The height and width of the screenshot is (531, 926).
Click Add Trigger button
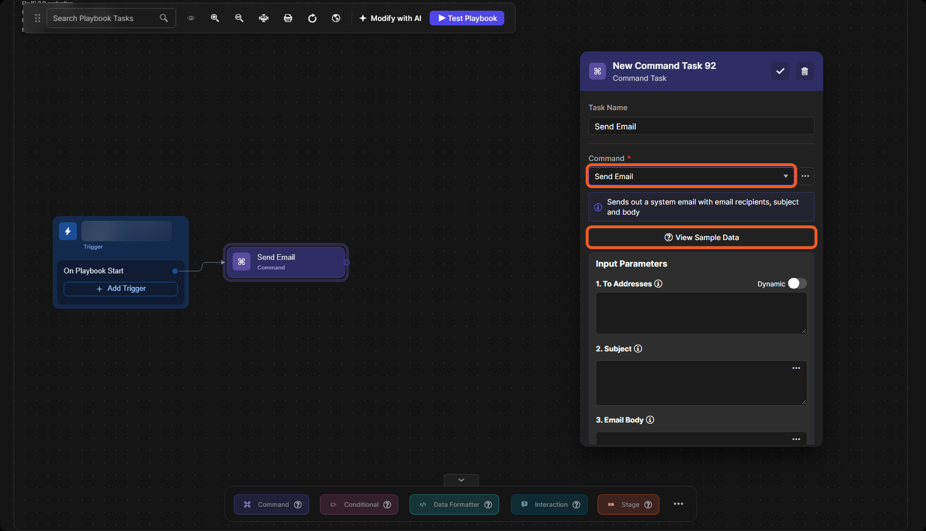click(120, 289)
